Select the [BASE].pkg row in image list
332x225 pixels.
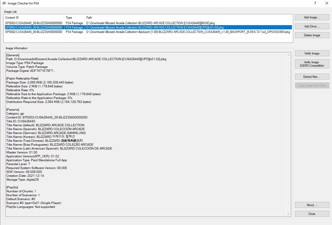(x=148, y=23)
